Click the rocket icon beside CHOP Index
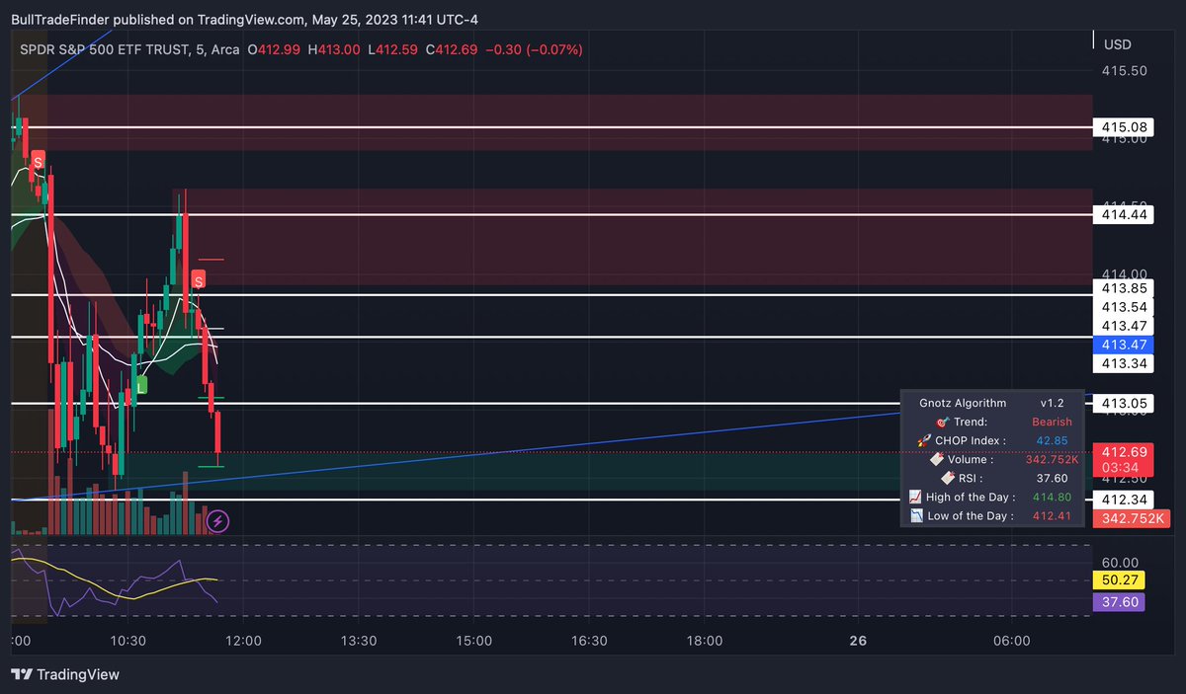 coord(924,440)
